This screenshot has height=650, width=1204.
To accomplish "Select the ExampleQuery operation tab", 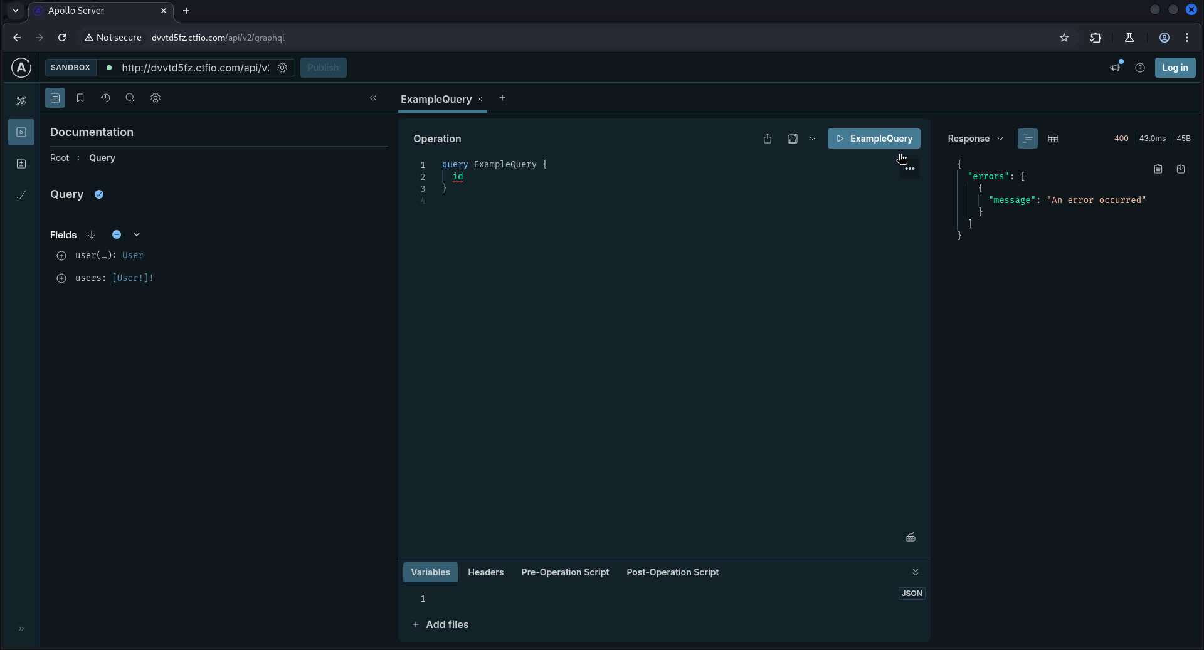I will 436,99.
